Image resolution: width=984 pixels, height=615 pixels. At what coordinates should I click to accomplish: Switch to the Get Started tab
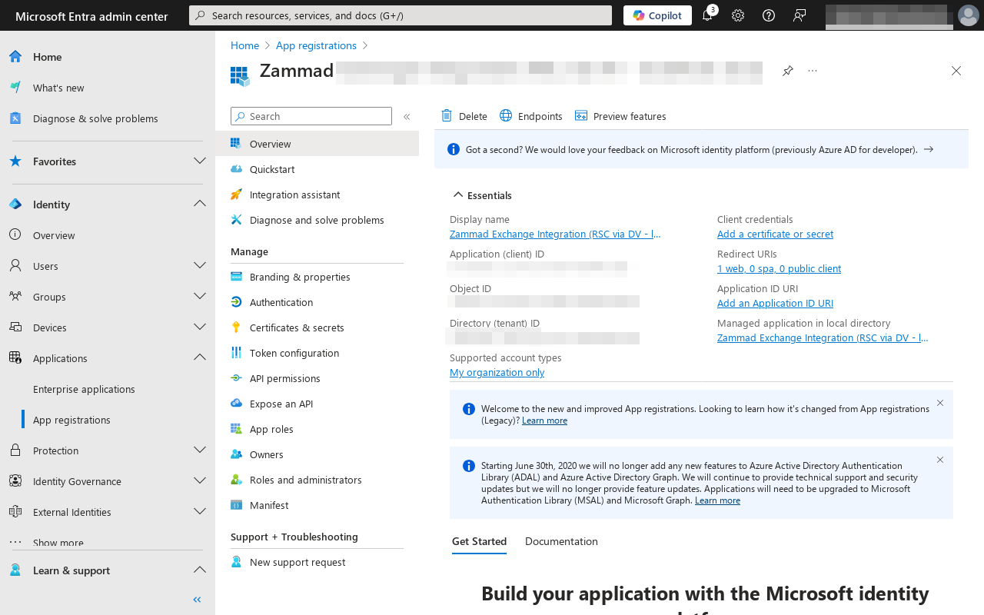coord(479,541)
